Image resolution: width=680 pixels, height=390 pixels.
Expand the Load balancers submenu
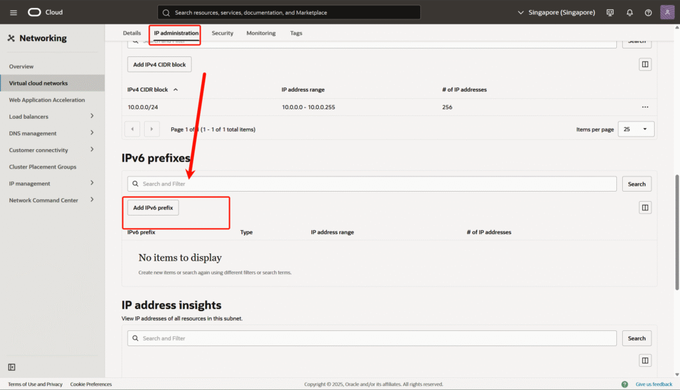[92, 116]
